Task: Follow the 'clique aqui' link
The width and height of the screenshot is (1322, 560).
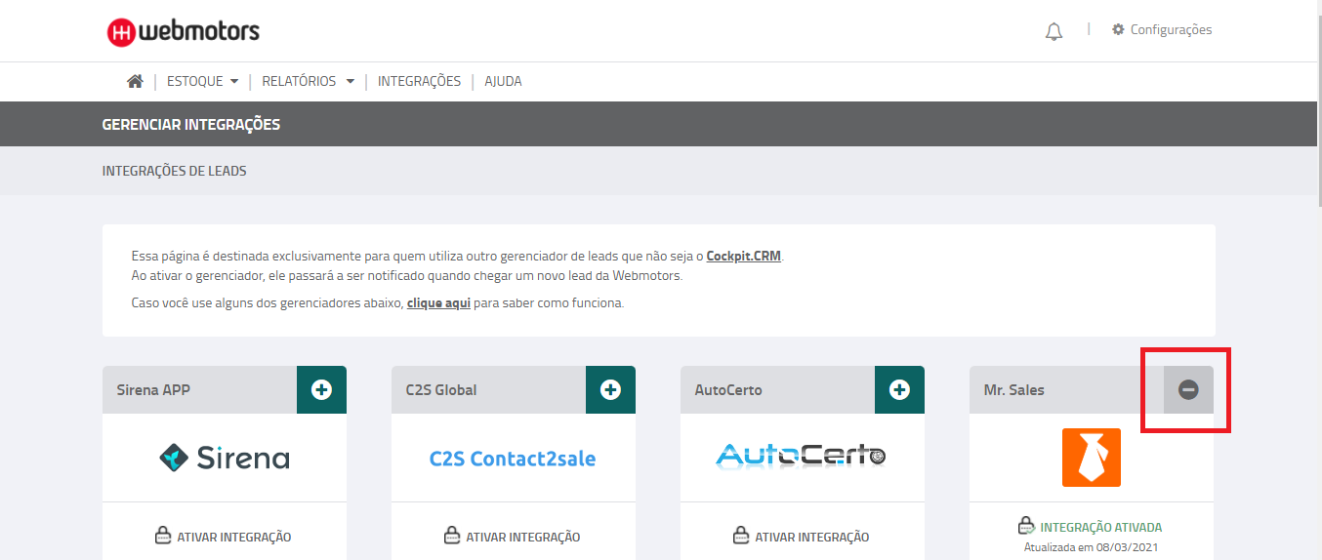Action: point(438,303)
